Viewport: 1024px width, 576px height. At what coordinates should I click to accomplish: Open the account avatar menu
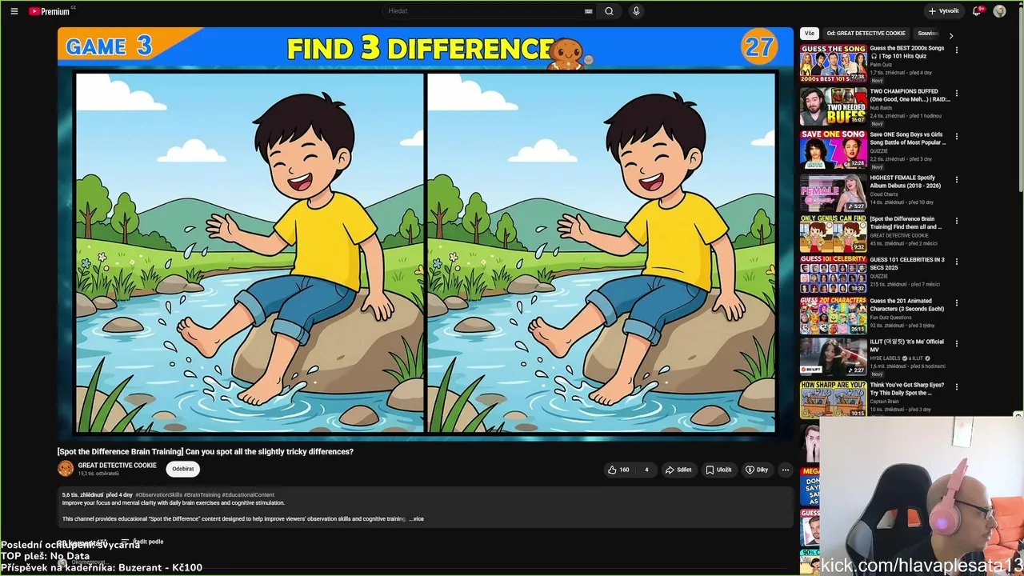coord(999,11)
